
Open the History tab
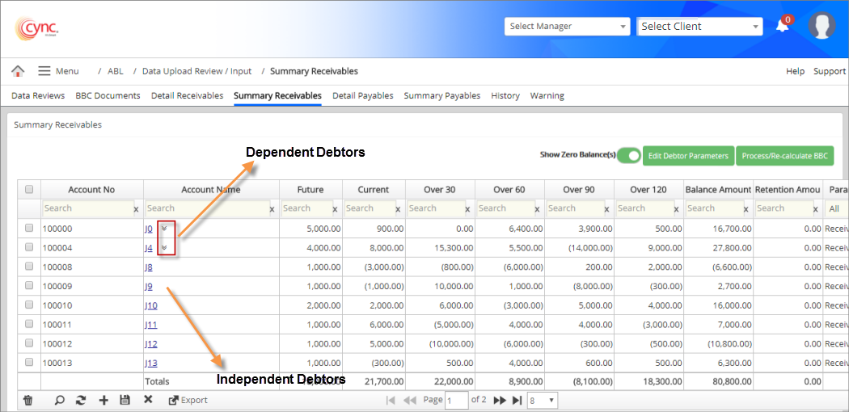tap(505, 95)
